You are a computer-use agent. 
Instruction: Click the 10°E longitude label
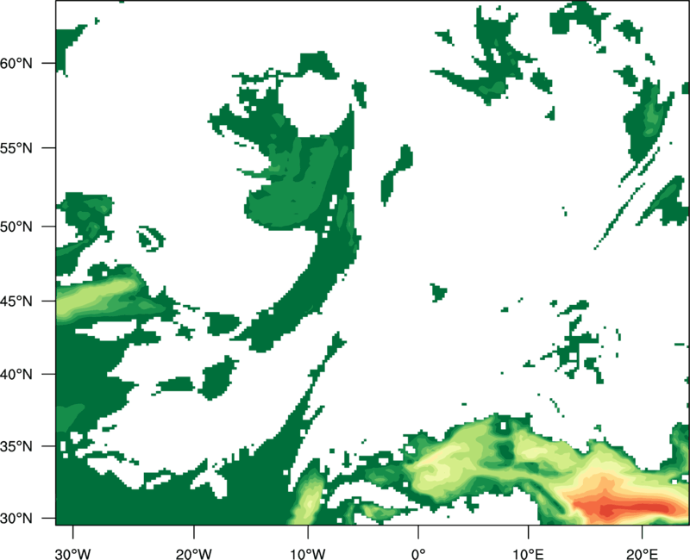coord(528,554)
